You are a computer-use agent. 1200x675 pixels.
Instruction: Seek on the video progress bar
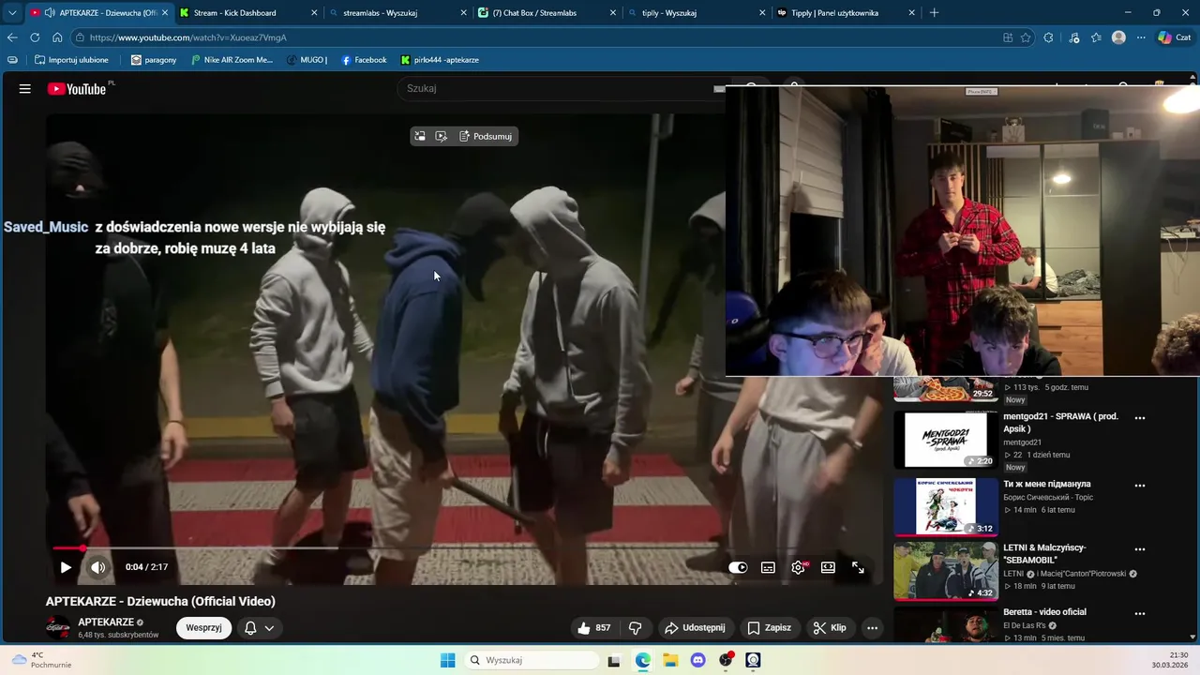coord(464,548)
